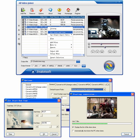The image size is (140, 140).
Task: Click the playback position slider thumb
Action: point(101,44)
